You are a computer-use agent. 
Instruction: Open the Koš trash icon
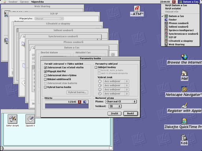(x=184, y=138)
